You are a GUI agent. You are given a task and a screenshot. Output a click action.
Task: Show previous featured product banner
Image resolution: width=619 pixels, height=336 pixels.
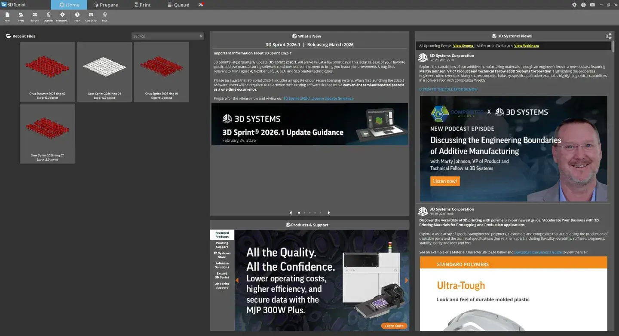pyautogui.click(x=237, y=280)
